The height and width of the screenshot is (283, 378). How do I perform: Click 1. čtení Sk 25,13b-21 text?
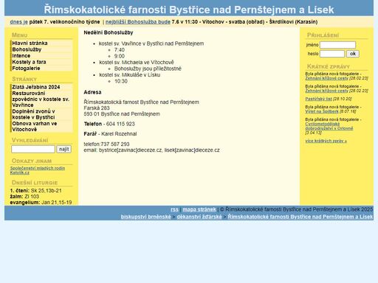click(x=36, y=191)
